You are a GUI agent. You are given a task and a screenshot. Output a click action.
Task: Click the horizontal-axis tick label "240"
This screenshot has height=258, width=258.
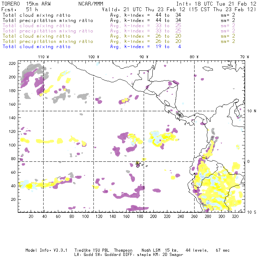pyautogui.click(x=181, y=217)
